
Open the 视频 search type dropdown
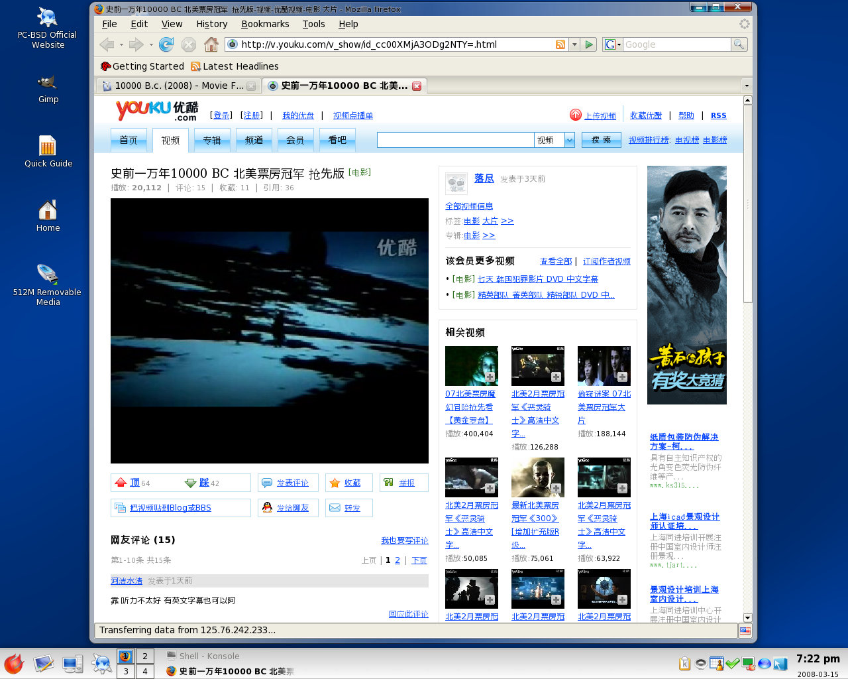point(569,140)
